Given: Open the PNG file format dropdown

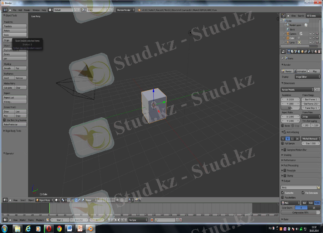Looking at the screenshot, I should point(291,203).
